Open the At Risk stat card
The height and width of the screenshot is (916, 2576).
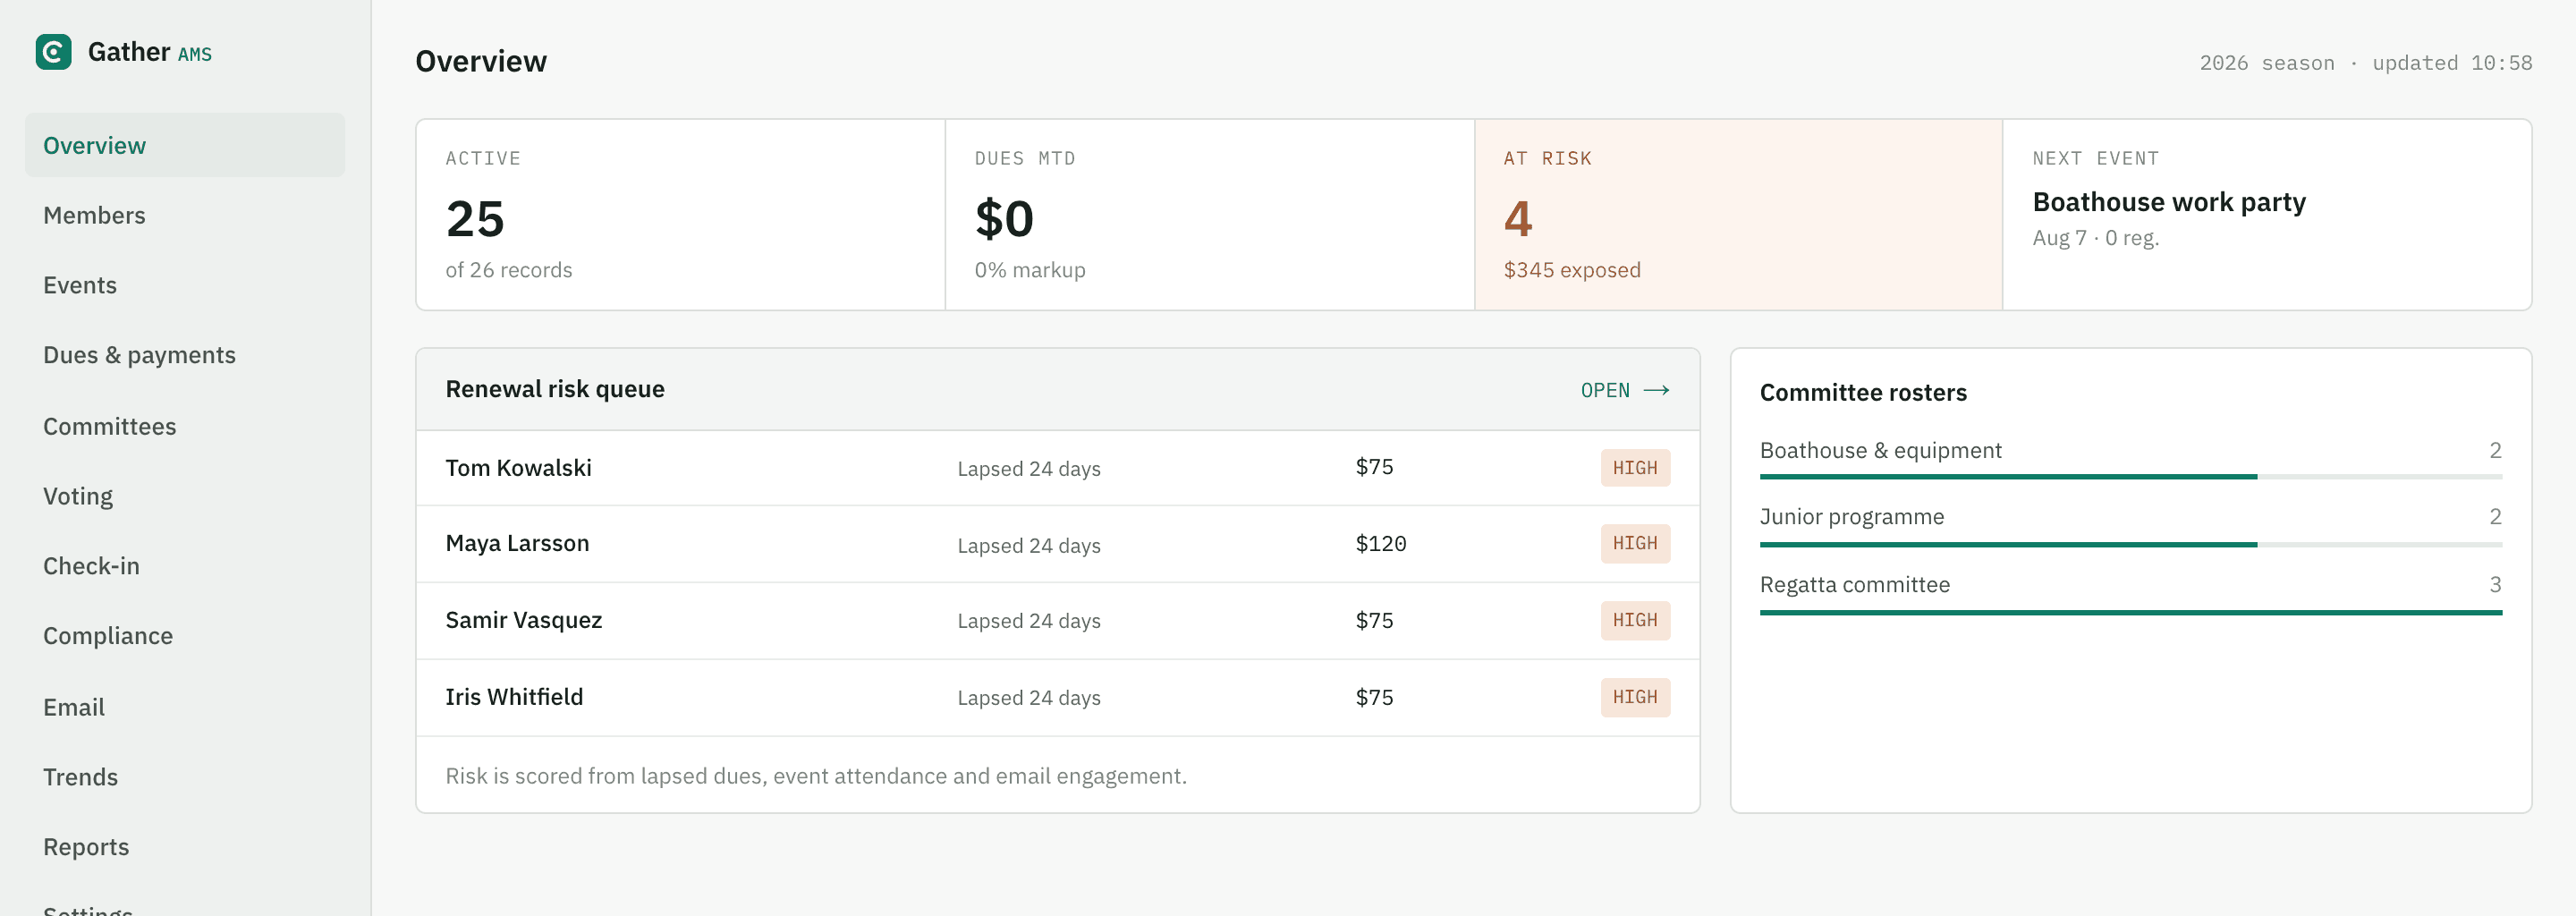tap(1739, 215)
